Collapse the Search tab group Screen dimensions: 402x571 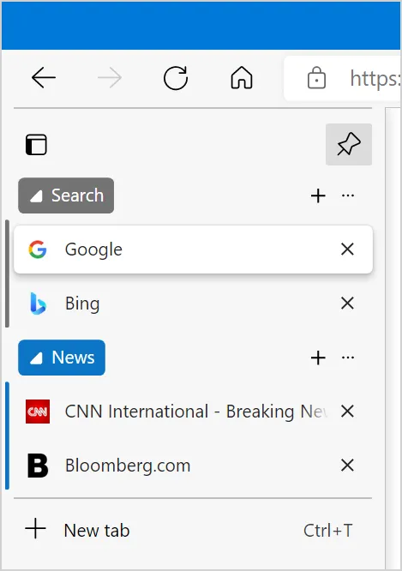point(66,195)
